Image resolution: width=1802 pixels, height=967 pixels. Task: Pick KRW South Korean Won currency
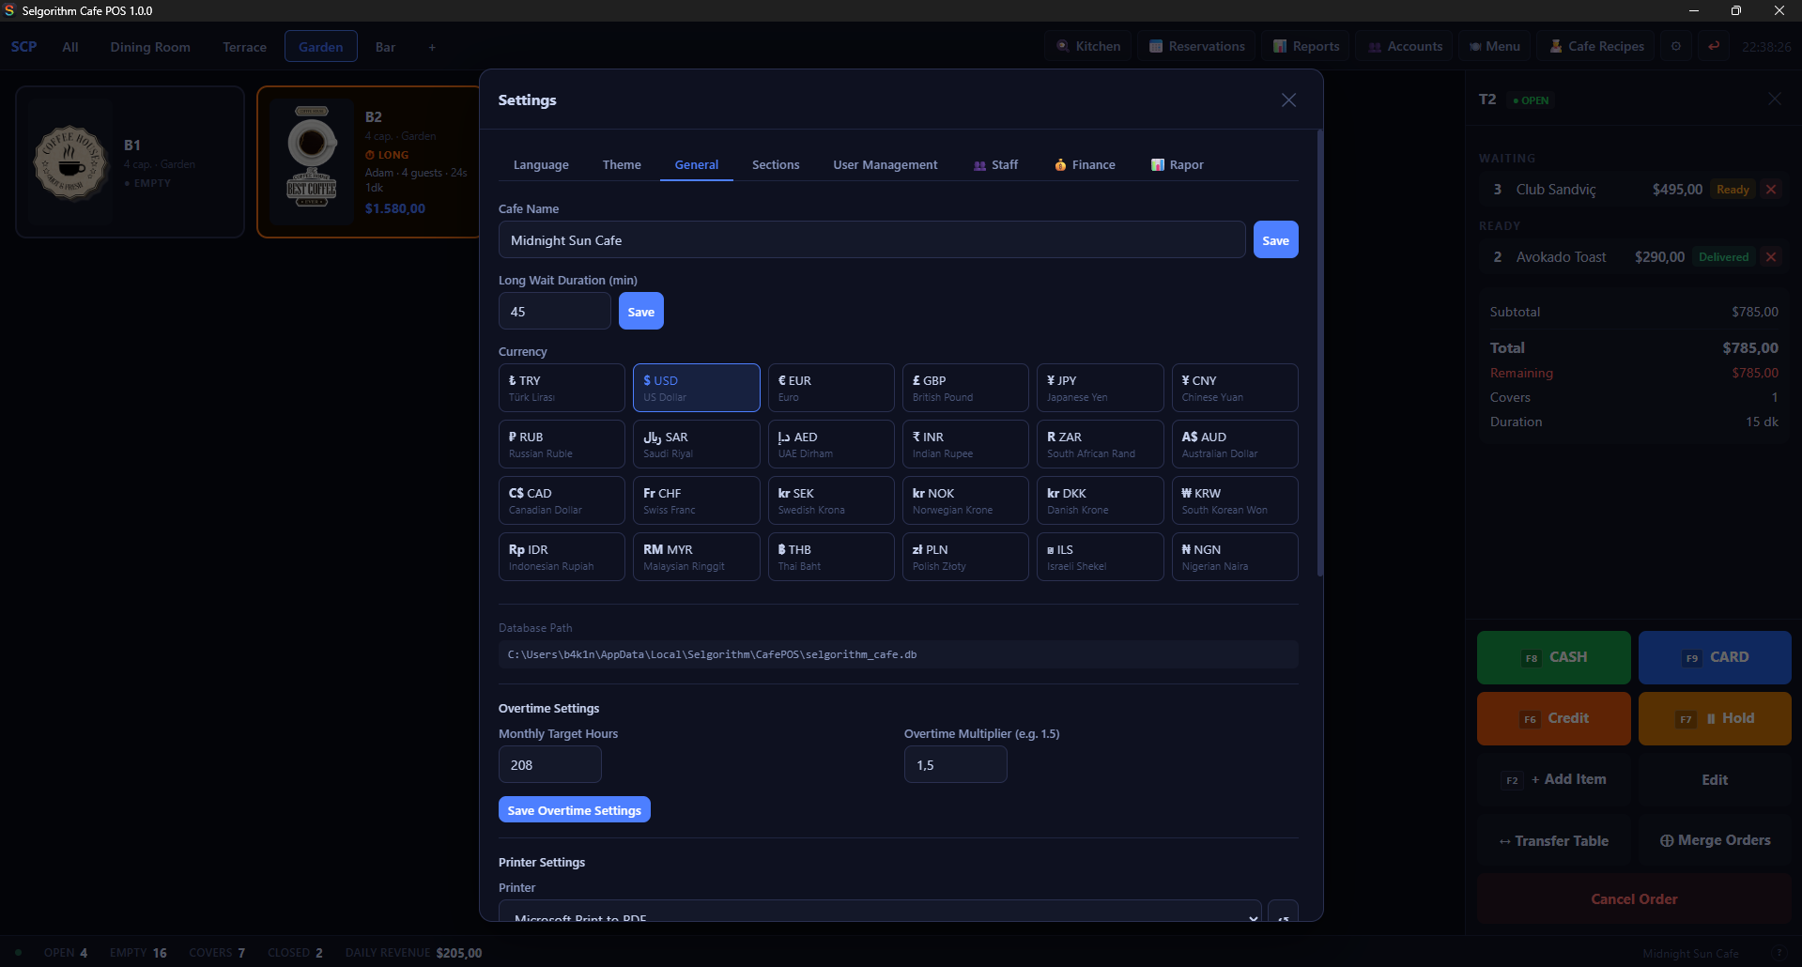1235,500
